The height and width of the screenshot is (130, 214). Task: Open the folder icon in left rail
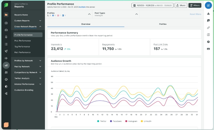[6, 15]
